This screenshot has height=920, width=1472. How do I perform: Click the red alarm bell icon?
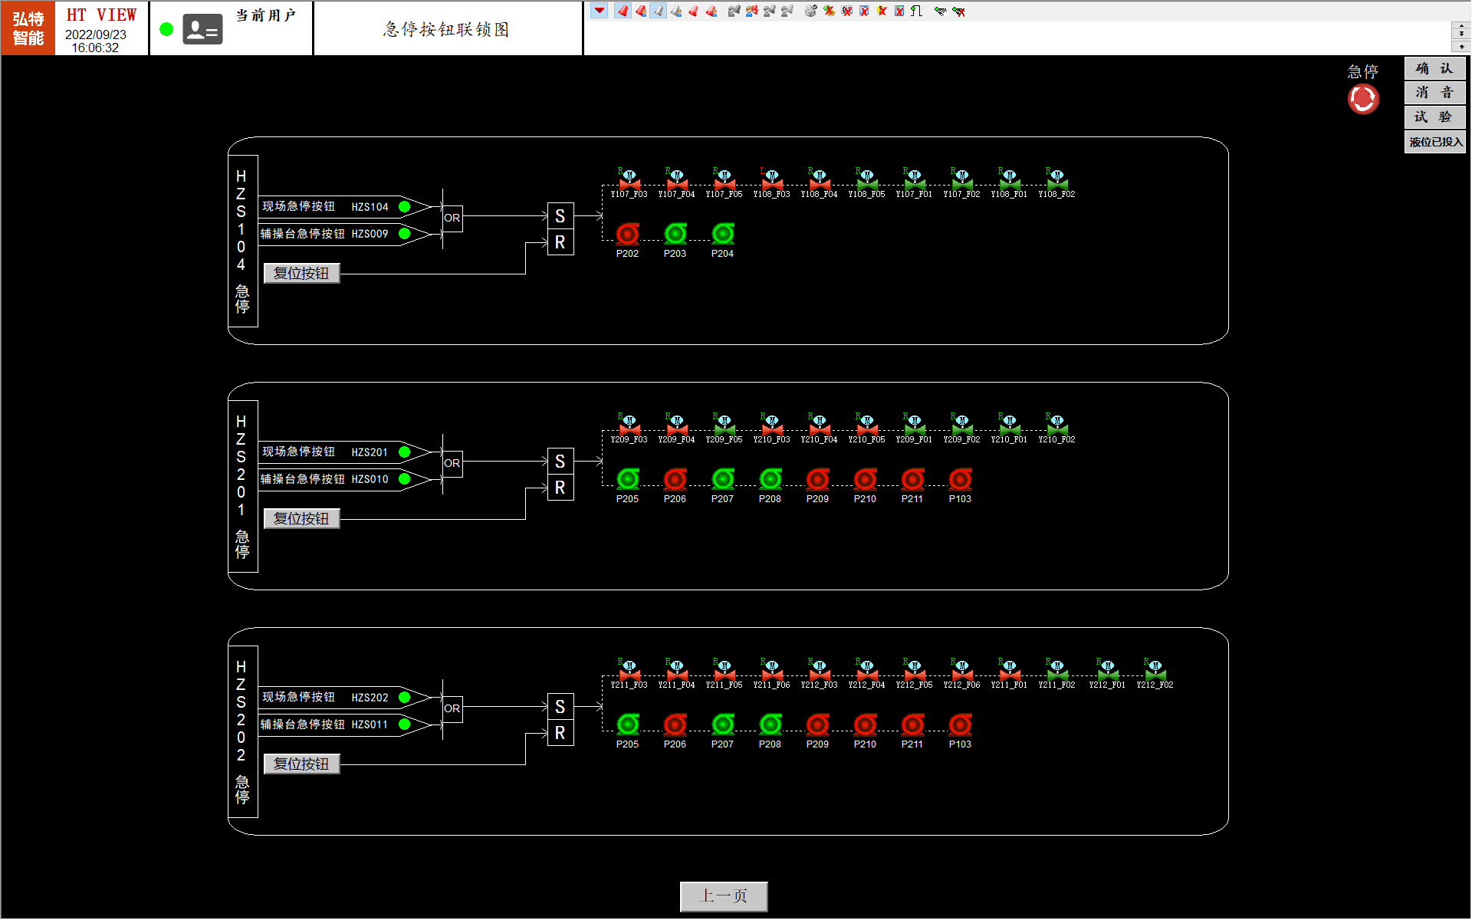pos(623,11)
